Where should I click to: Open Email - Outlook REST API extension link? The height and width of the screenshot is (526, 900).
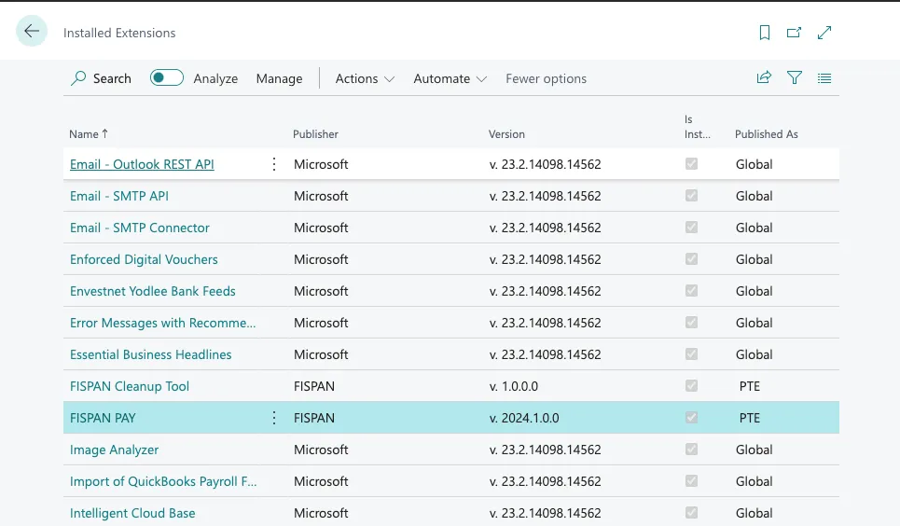pos(142,164)
